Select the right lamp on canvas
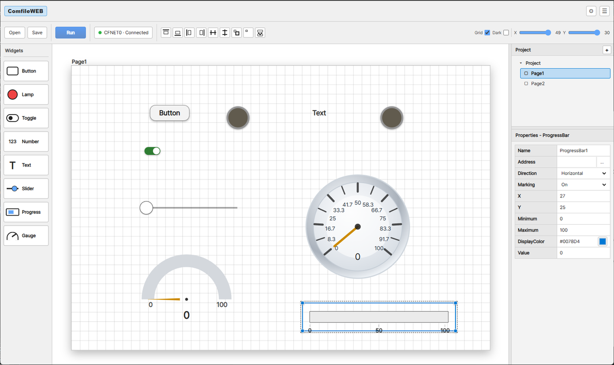 pos(392,117)
